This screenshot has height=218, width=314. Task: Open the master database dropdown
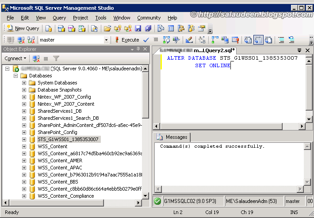[106, 40]
